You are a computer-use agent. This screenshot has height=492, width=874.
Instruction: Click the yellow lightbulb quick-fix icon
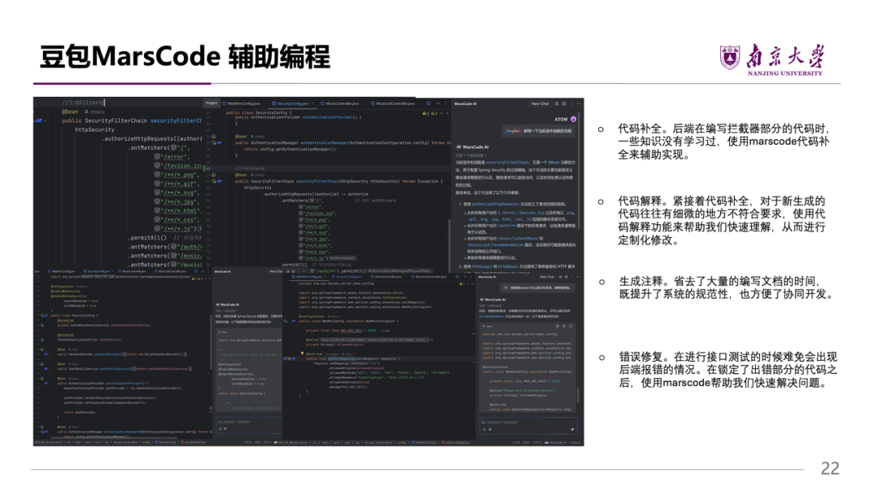302,354
